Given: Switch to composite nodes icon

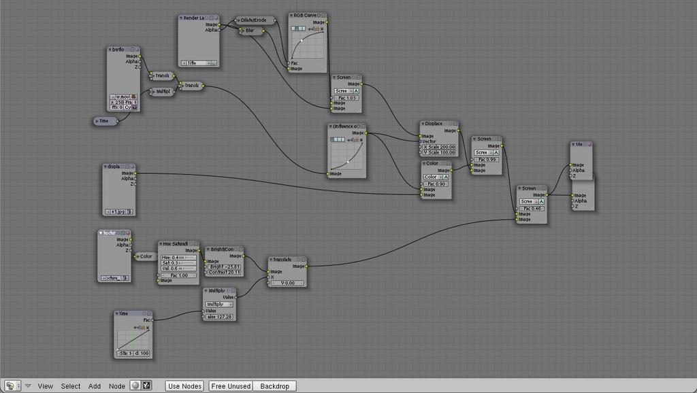Looking at the screenshot, I should pyautogui.click(x=147, y=386).
